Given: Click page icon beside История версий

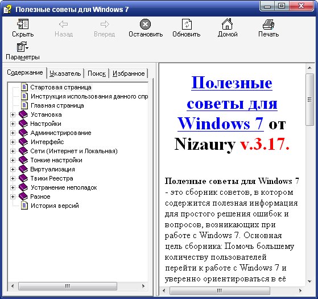Looking at the screenshot, I should (x=24, y=206).
